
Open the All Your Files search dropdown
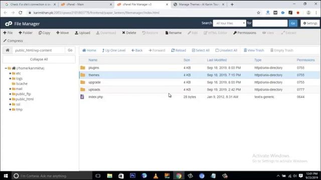pos(230,23)
